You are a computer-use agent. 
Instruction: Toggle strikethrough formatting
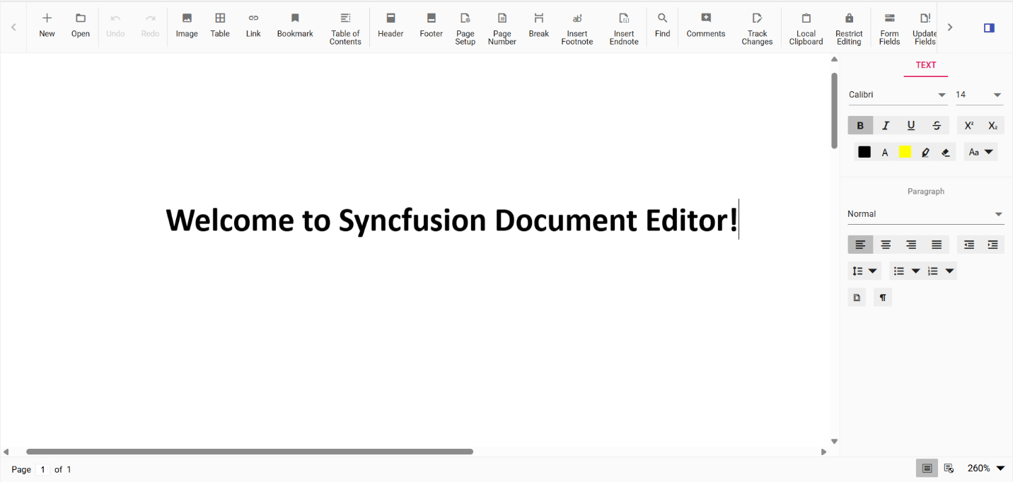pyautogui.click(x=936, y=125)
